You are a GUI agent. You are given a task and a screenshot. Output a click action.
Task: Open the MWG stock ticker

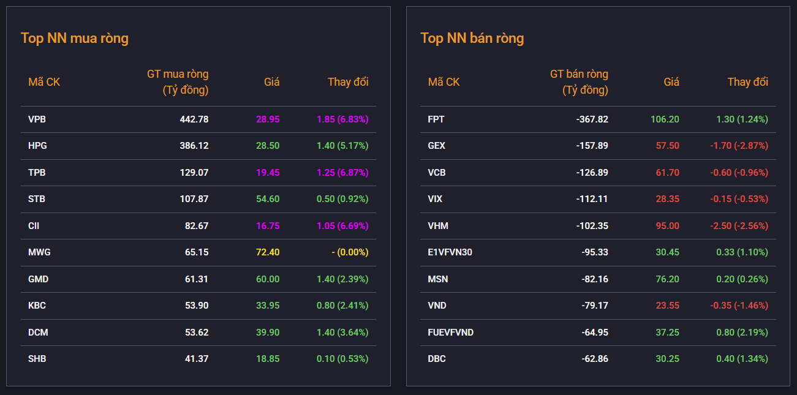tap(39, 252)
